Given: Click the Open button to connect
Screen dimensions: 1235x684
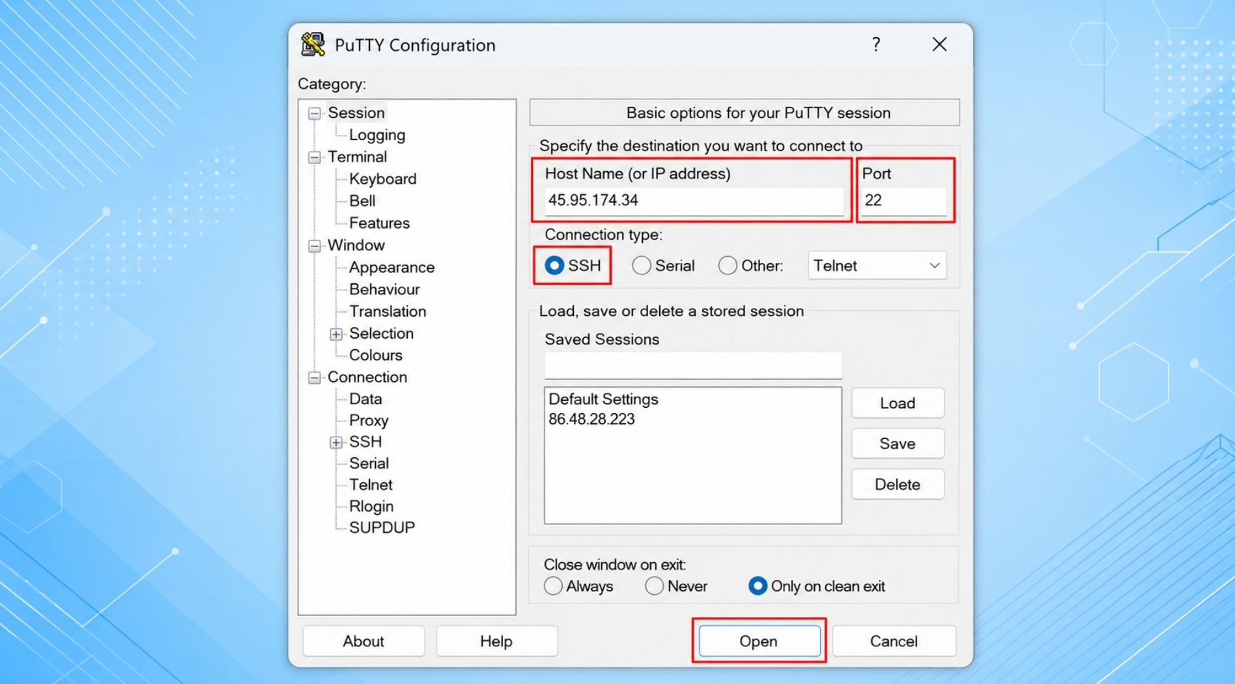Looking at the screenshot, I should pos(759,641).
